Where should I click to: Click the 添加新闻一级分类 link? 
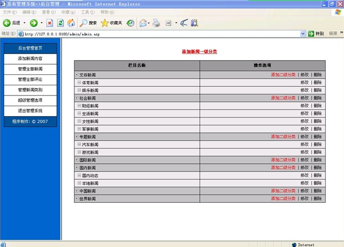199,51
